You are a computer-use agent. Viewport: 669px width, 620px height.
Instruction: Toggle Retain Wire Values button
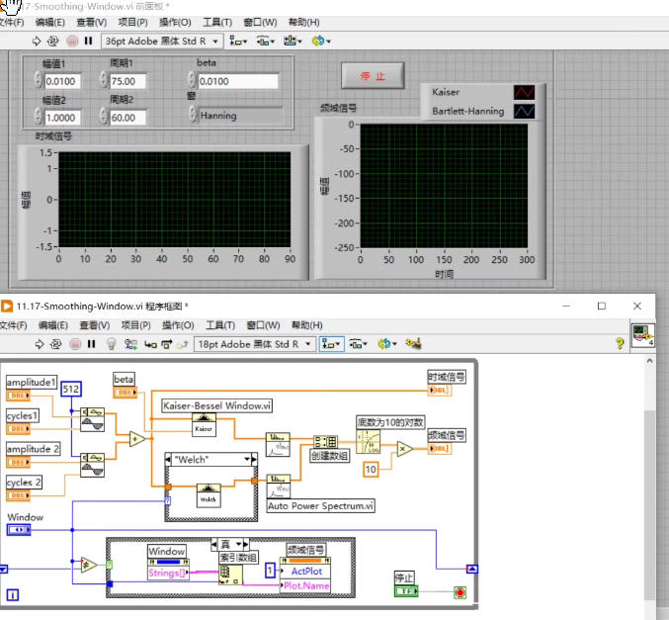click(x=130, y=344)
